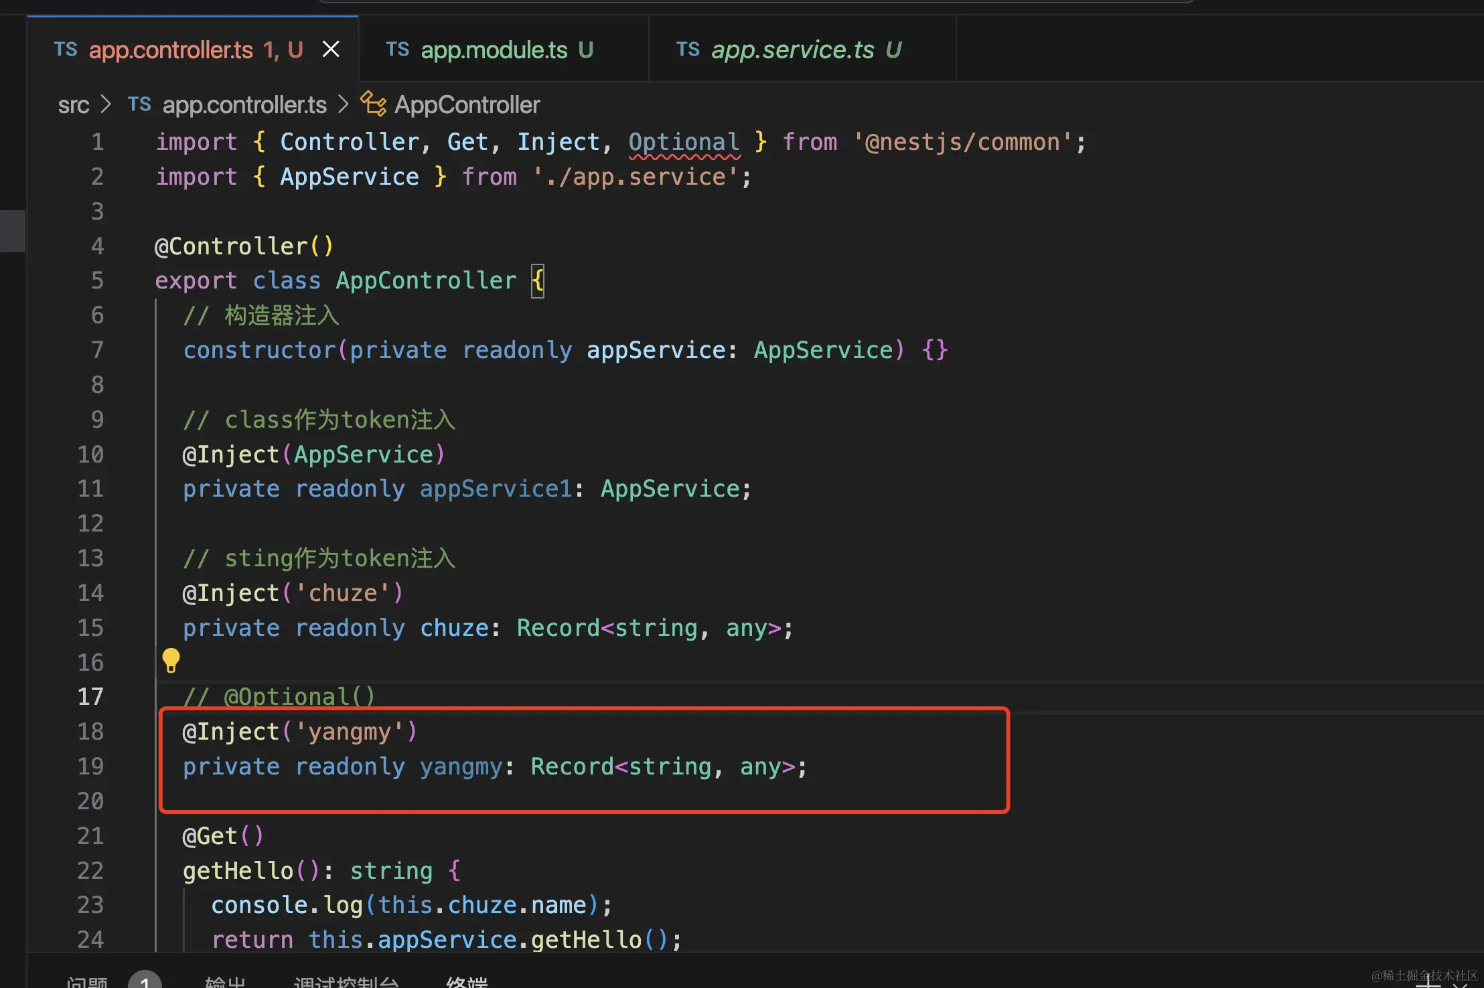Open the AppController breadcrumb symbol dropdown
This screenshot has width=1484, height=988.
(x=467, y=105)
